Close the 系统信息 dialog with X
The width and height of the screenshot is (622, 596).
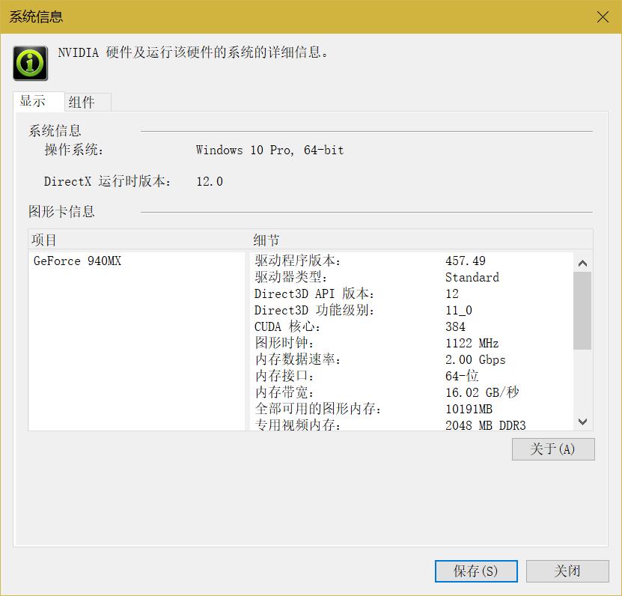pos(603,17)
